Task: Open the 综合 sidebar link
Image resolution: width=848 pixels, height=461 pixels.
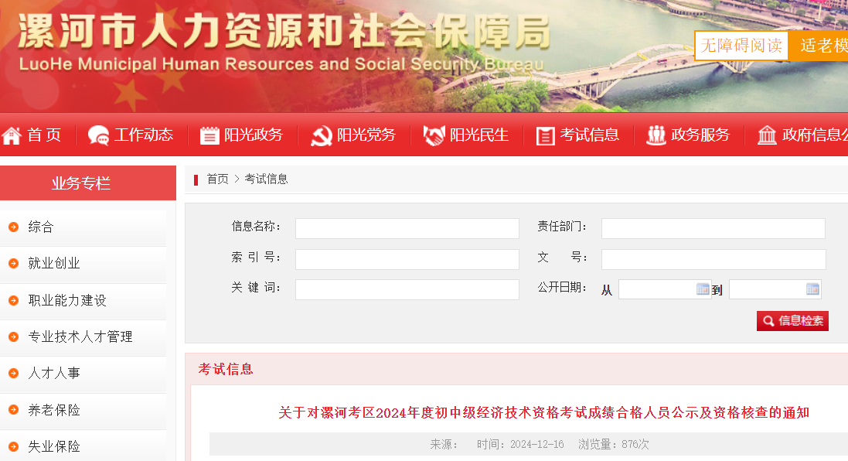Action: [41, 227]
